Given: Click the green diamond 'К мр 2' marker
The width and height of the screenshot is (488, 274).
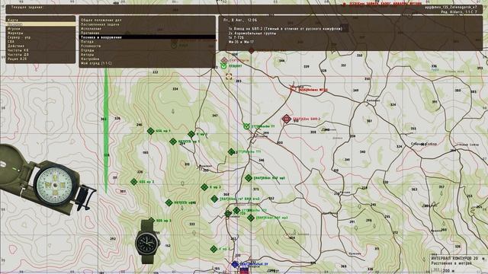Looking at the screenshot, I should 191,134.
